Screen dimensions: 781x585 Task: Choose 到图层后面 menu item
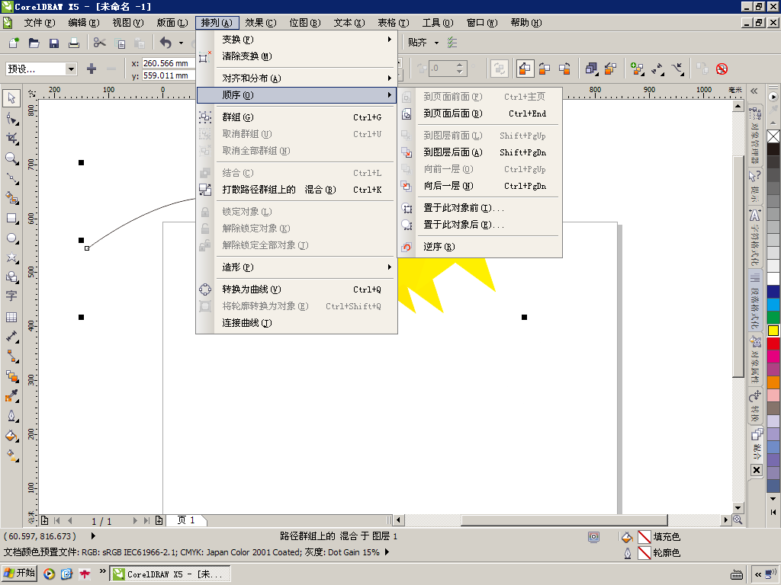coord(480,152)
